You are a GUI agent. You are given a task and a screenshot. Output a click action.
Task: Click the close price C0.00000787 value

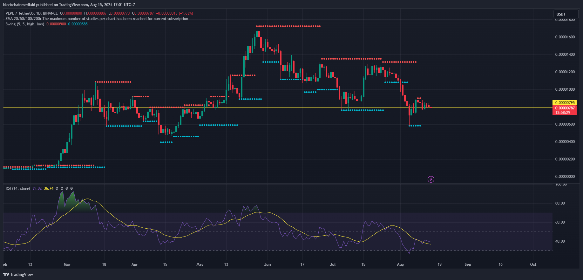click(x=143, y=13)
